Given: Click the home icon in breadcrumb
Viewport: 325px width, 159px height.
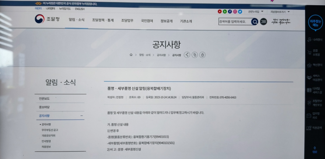Looking at the screenshot, I should [131, 55].
